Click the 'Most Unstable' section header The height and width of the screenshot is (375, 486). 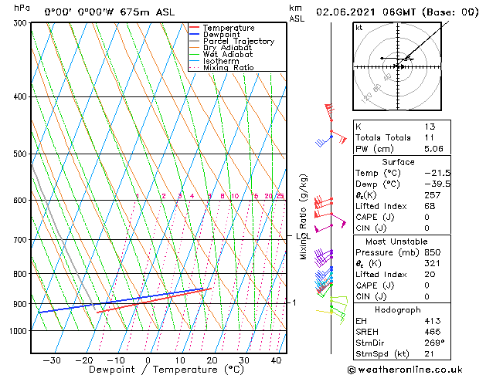click(396, 242)
